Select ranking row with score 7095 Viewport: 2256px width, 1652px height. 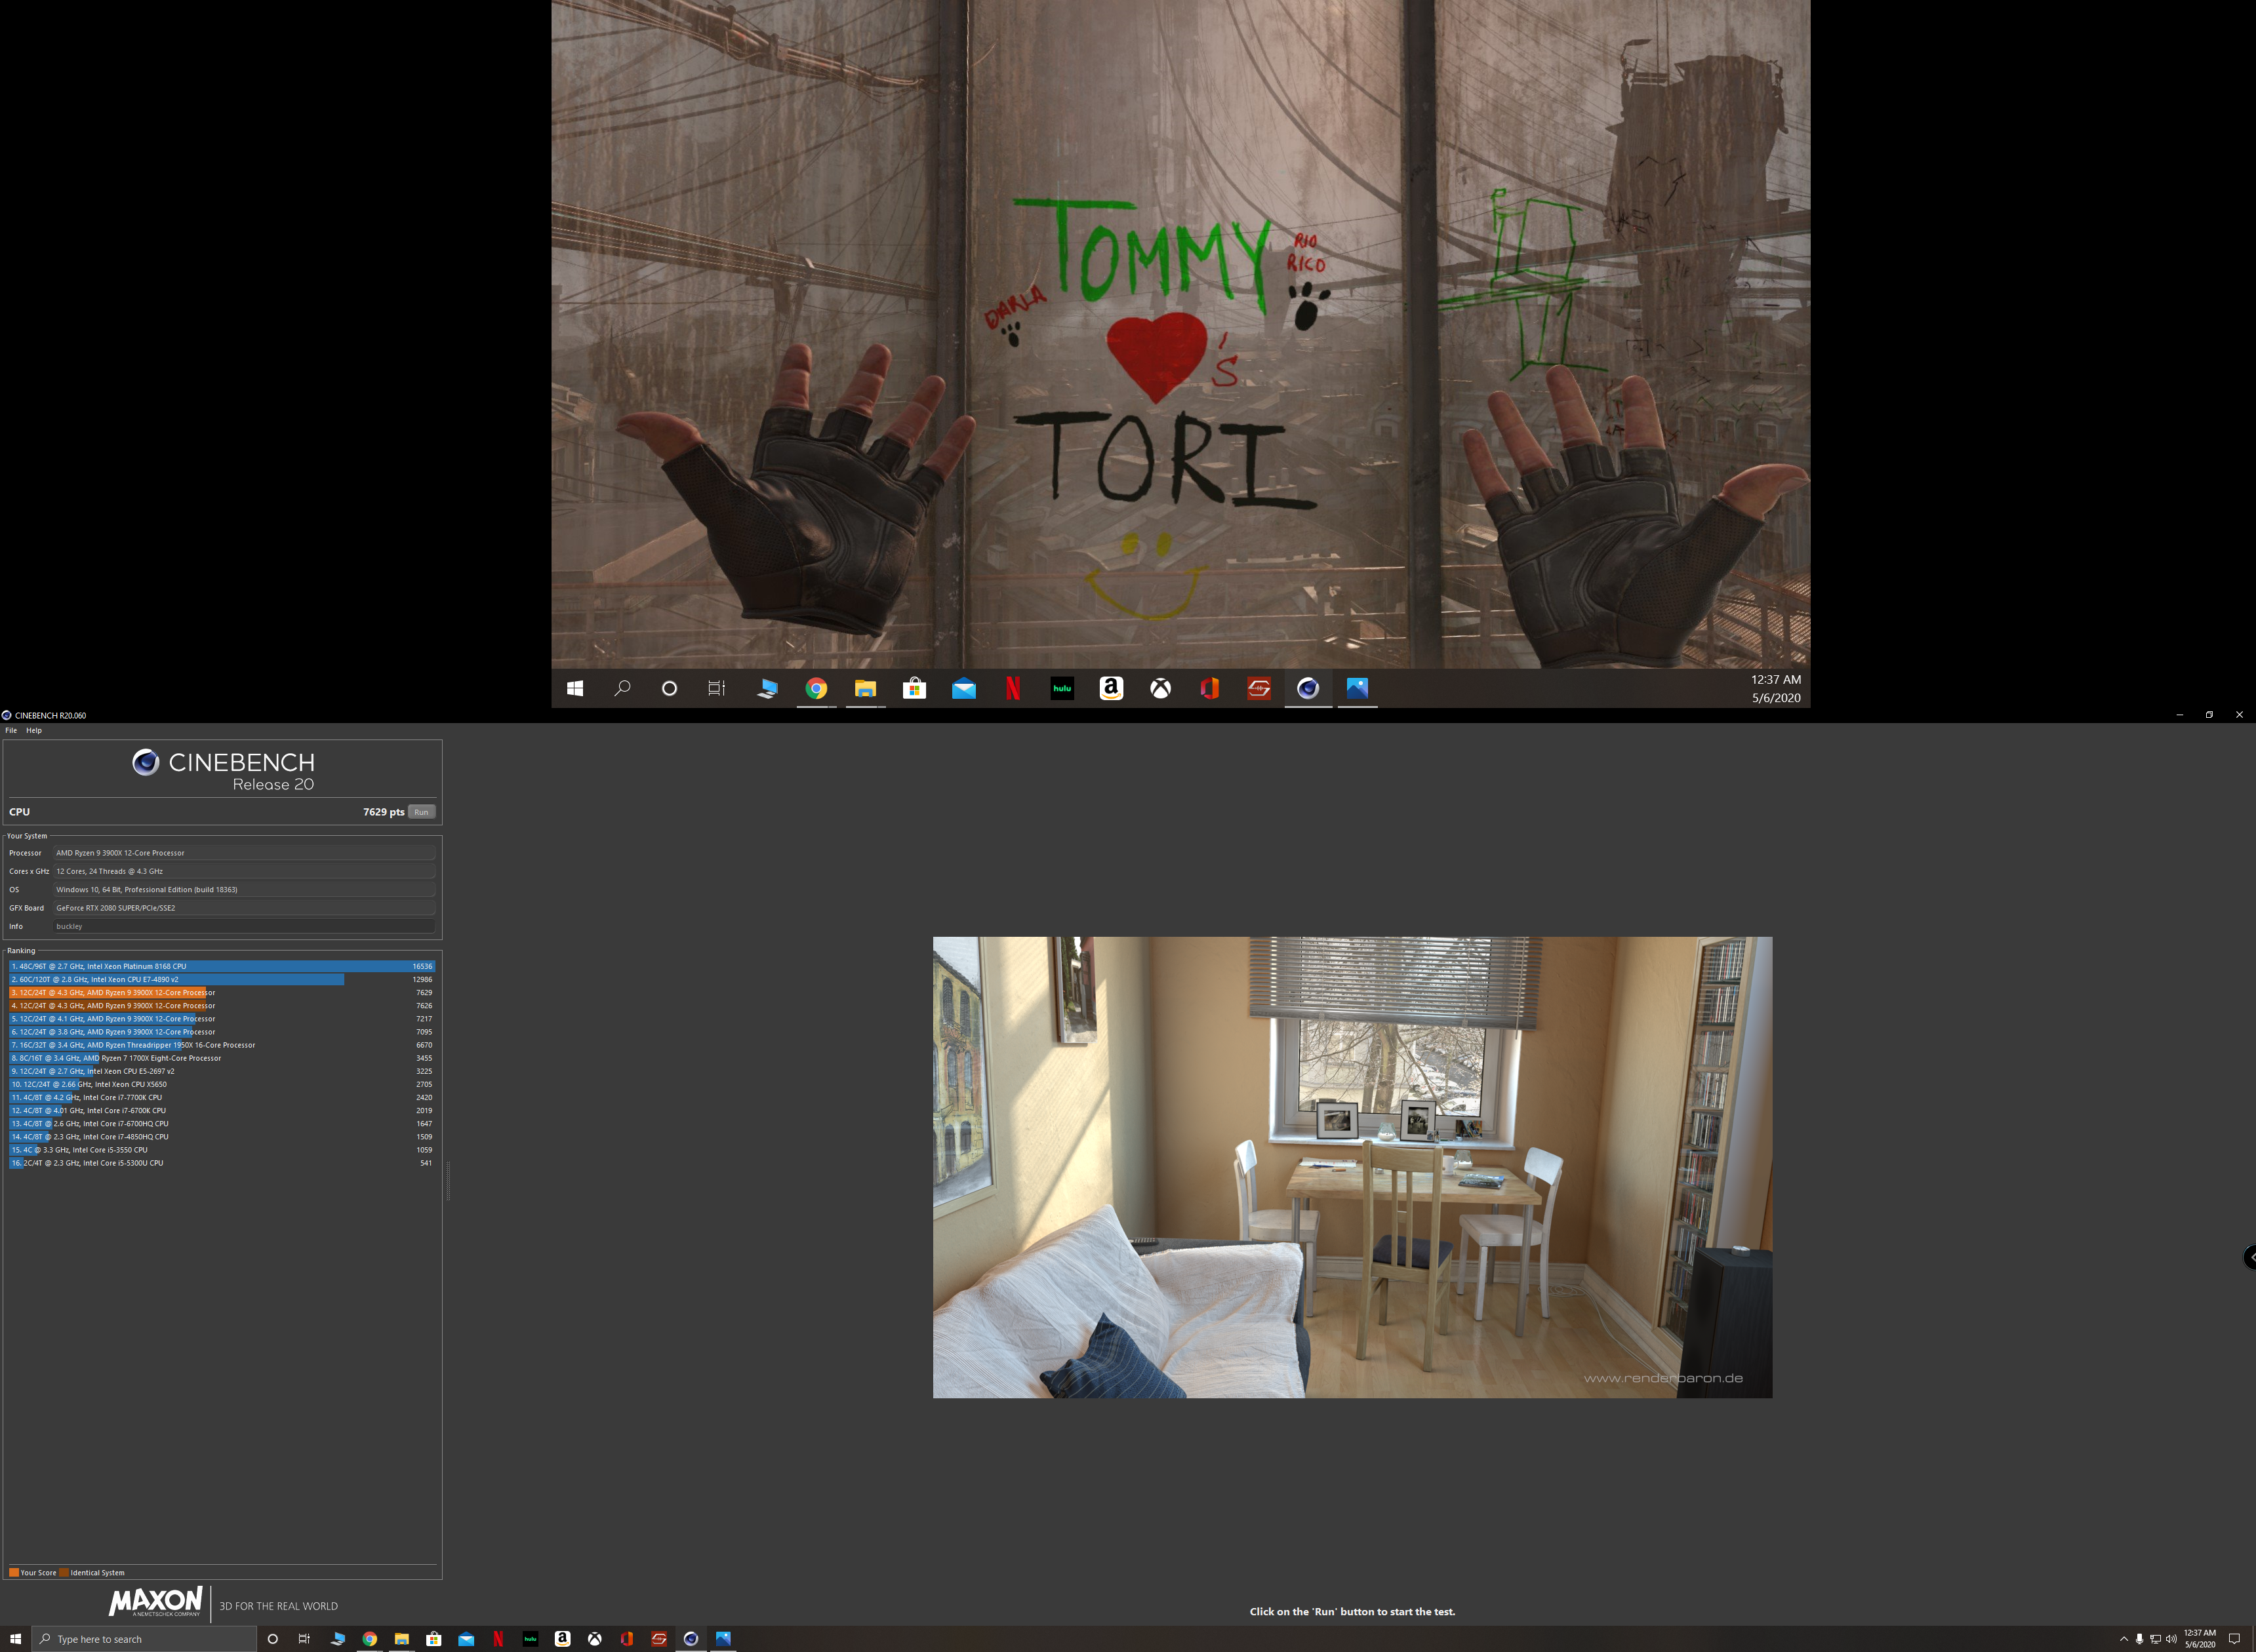(x=222, y=1031)
